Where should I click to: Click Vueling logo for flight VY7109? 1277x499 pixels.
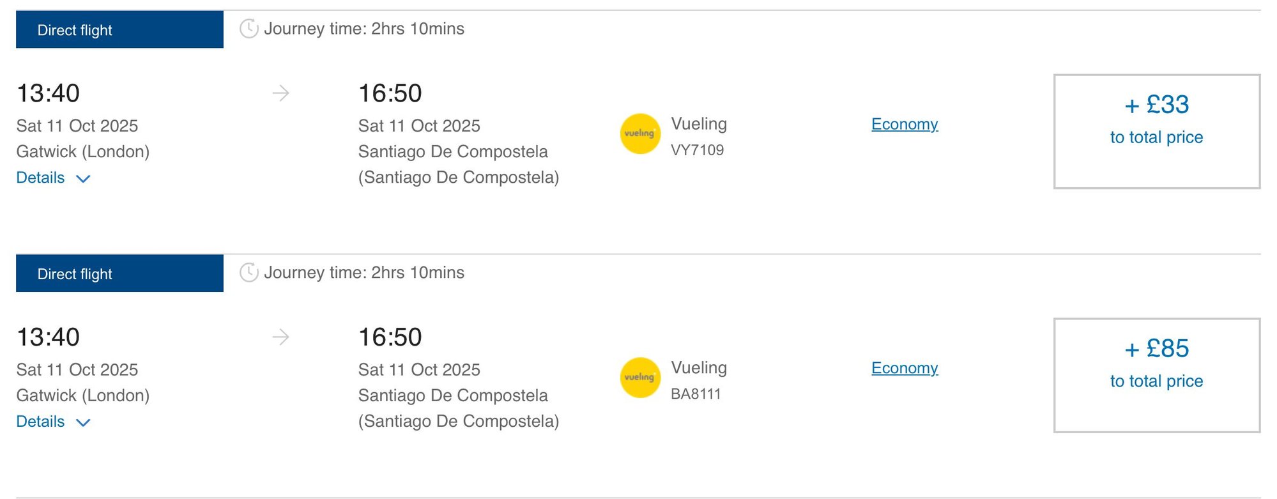[639, 134]
